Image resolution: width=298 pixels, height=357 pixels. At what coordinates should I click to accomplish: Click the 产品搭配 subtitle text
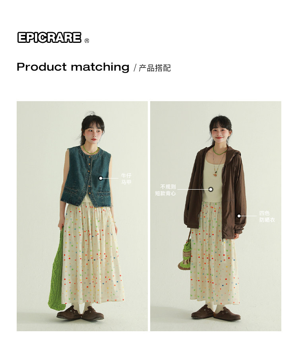pyautogui.click(x=155, y=68)
